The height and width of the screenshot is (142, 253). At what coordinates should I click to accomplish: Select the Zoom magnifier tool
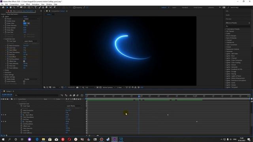(x=14, y=7)
